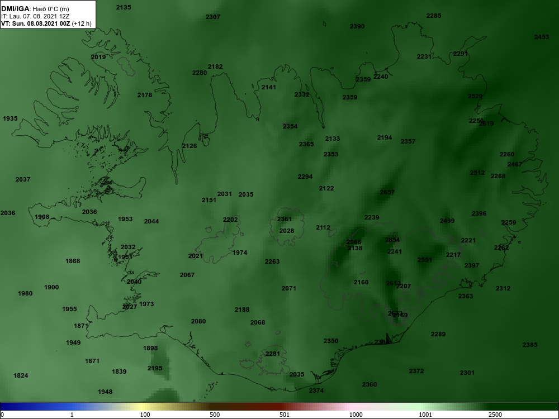Select the 2141 map value
This screenshot has width=559, height=419.
269,88
